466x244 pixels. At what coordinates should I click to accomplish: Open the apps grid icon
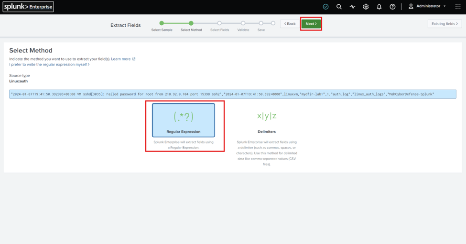tap(458, 7)
